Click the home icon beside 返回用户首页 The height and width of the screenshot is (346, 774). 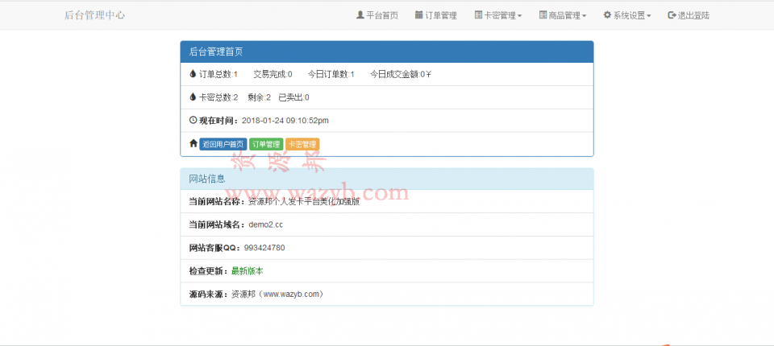[x=193, y=143]
